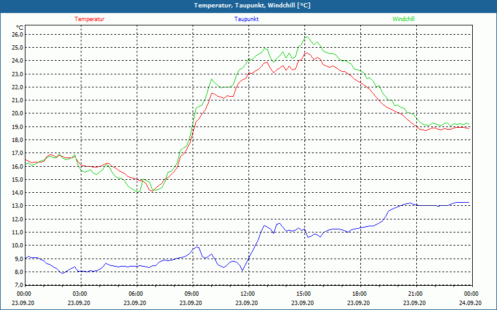This screenshot has height=310, width=497.
Task: Click the 15:00 time label on x-axis
Action: (x=304, y=293)
